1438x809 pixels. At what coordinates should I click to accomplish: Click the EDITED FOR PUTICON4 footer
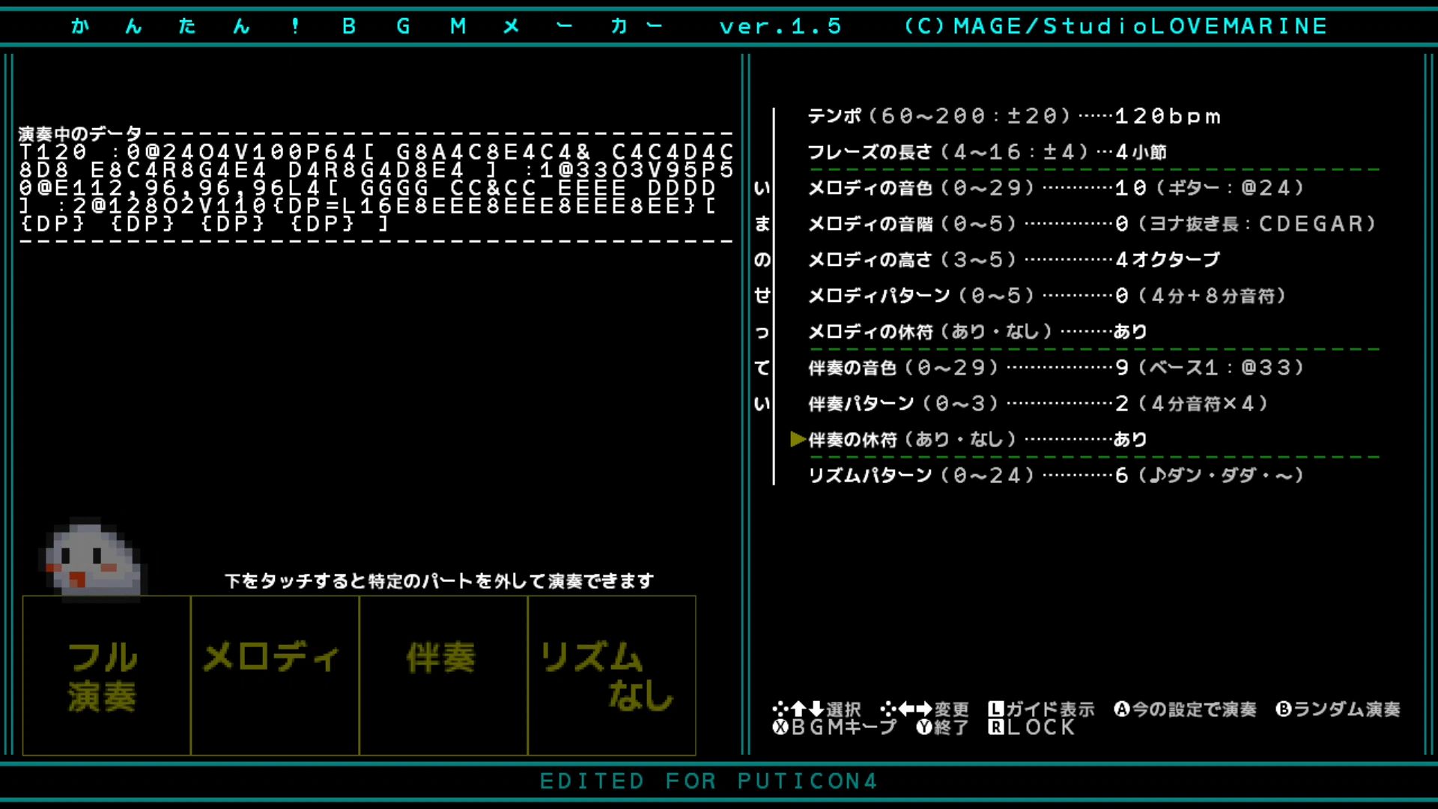[709, 781]
